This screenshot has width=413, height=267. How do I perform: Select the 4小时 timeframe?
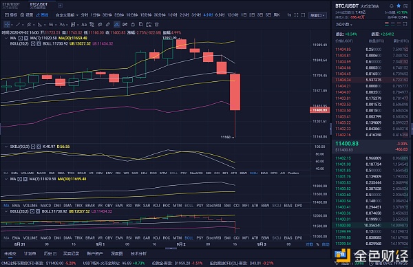pos(208,15)
